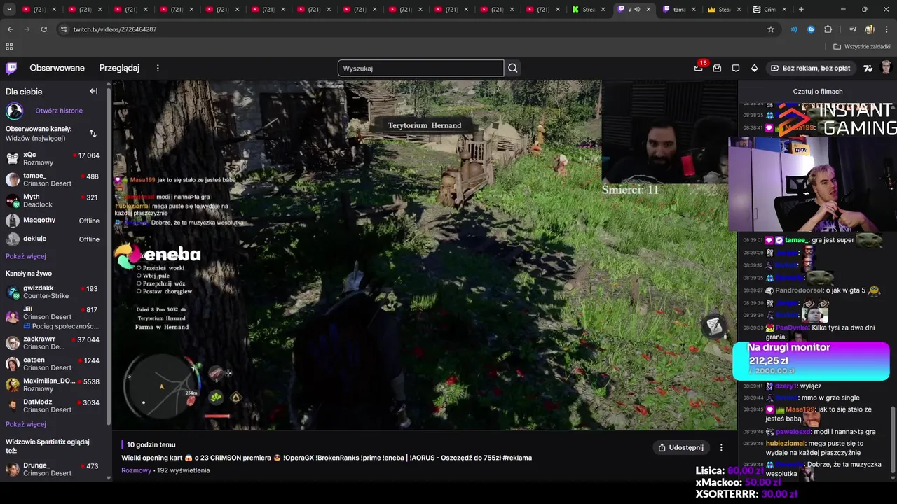Click the site info icon in address bar
The width and height of the screenshot is (897, 504).
point(64,29)
